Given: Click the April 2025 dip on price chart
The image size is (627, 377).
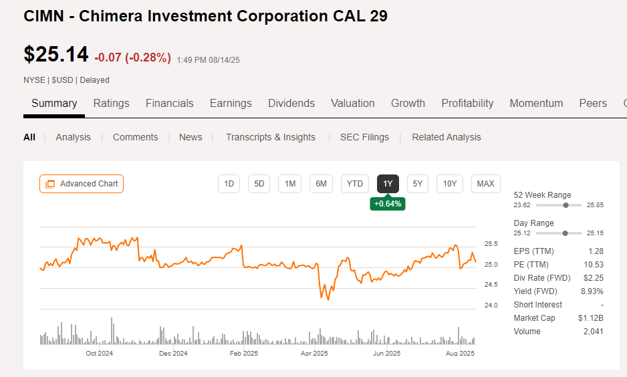Looking at the screenshot, I should (x=328, y=299).
